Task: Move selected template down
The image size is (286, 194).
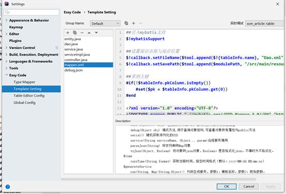Action: click(x=97, y=33)
